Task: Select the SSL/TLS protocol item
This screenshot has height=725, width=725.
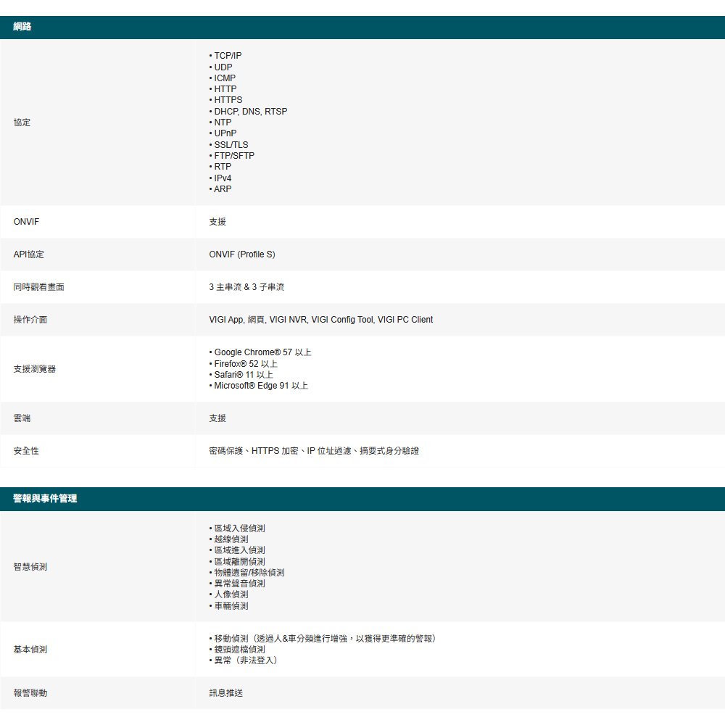Action: click(231, 145)
